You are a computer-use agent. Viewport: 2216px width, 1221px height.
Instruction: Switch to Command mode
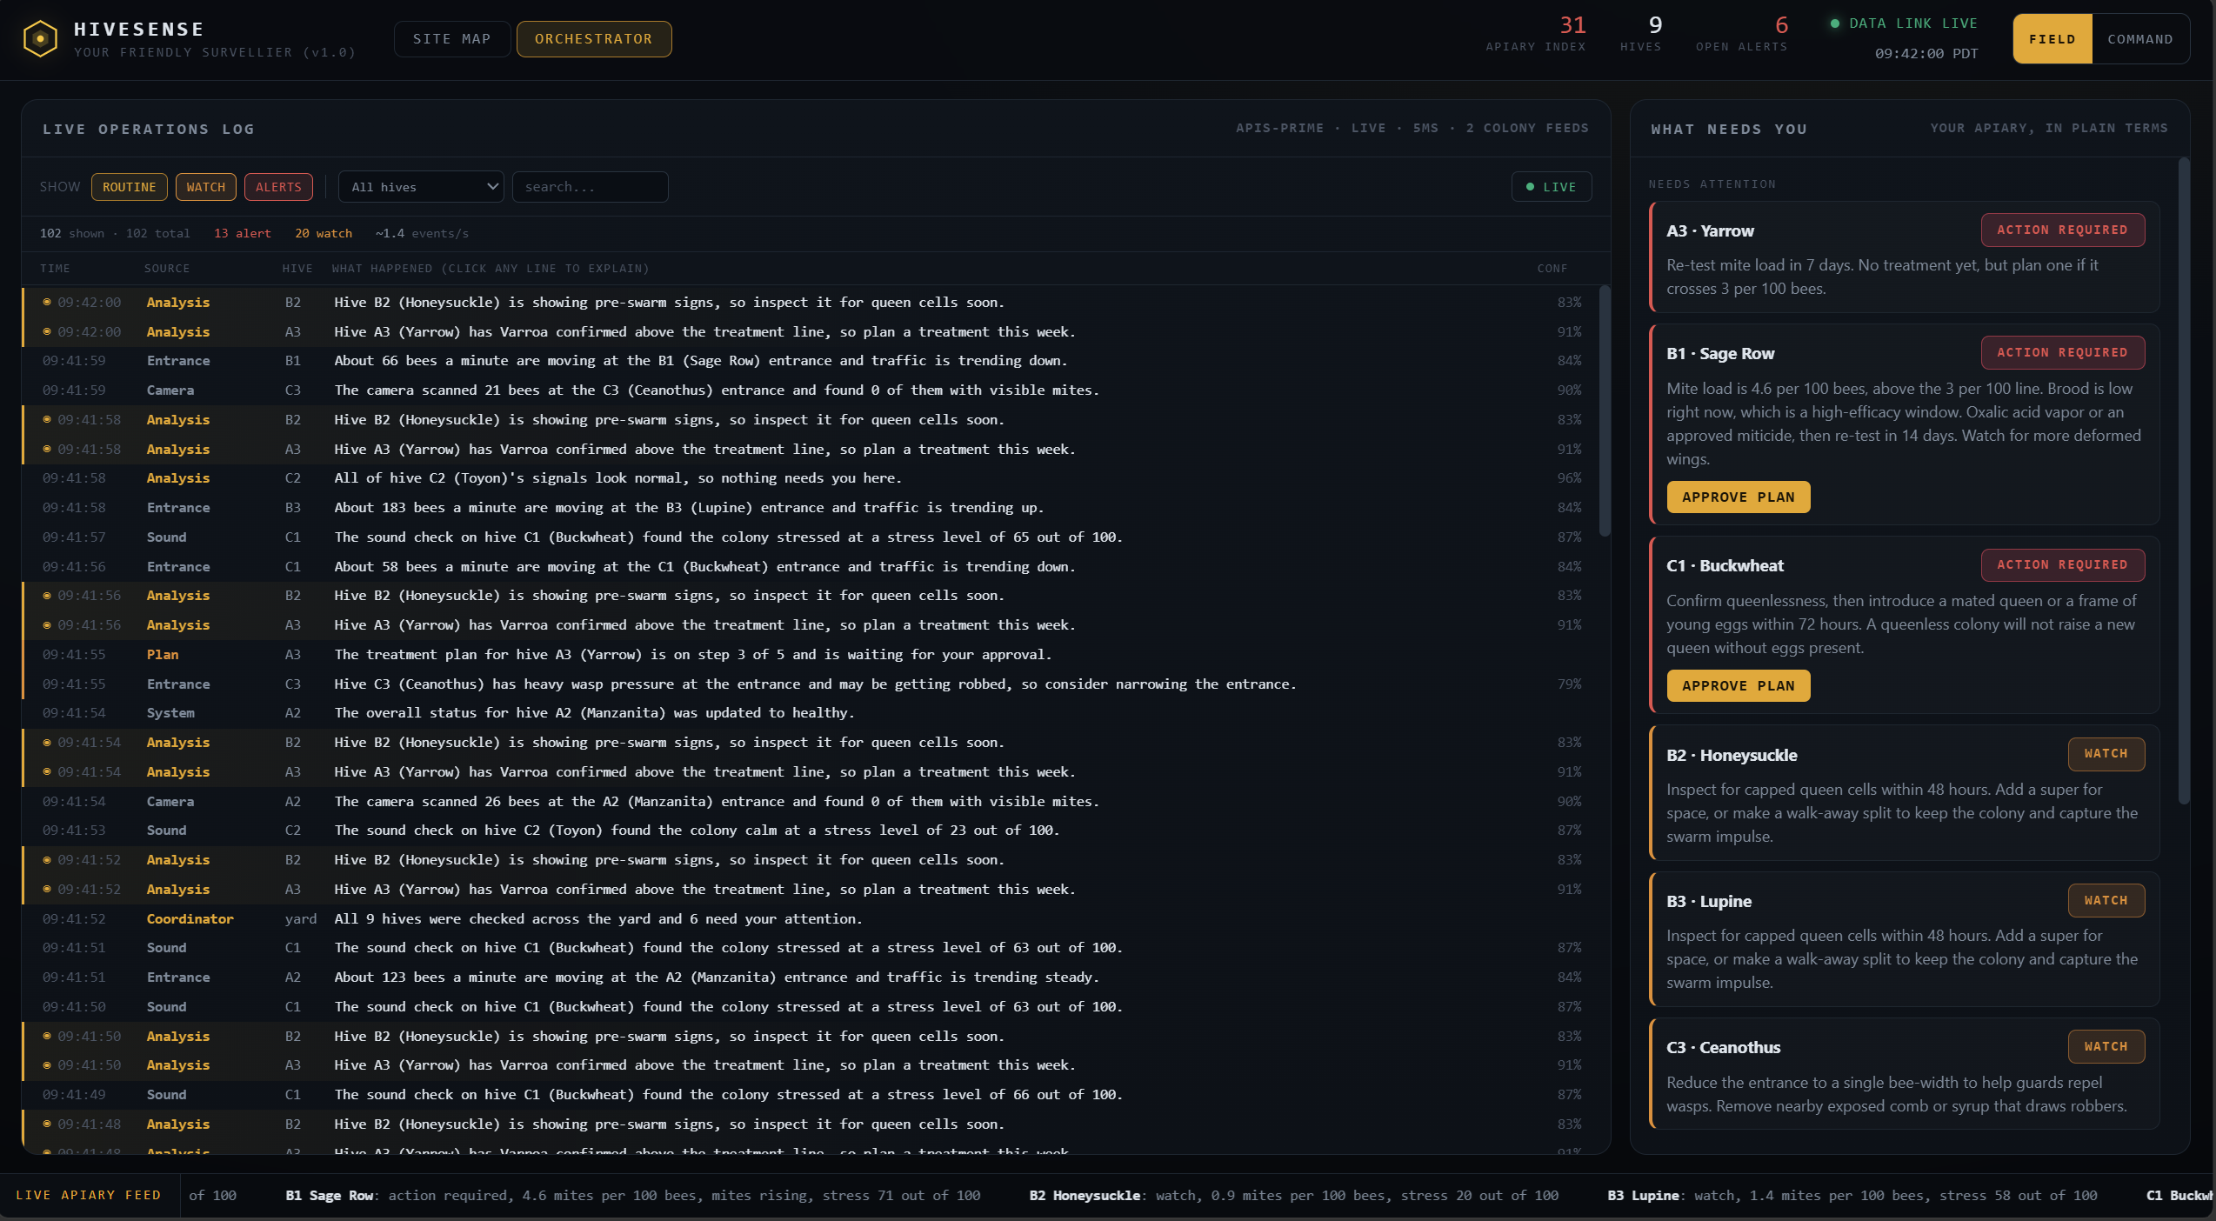(x=2139, y=39)
